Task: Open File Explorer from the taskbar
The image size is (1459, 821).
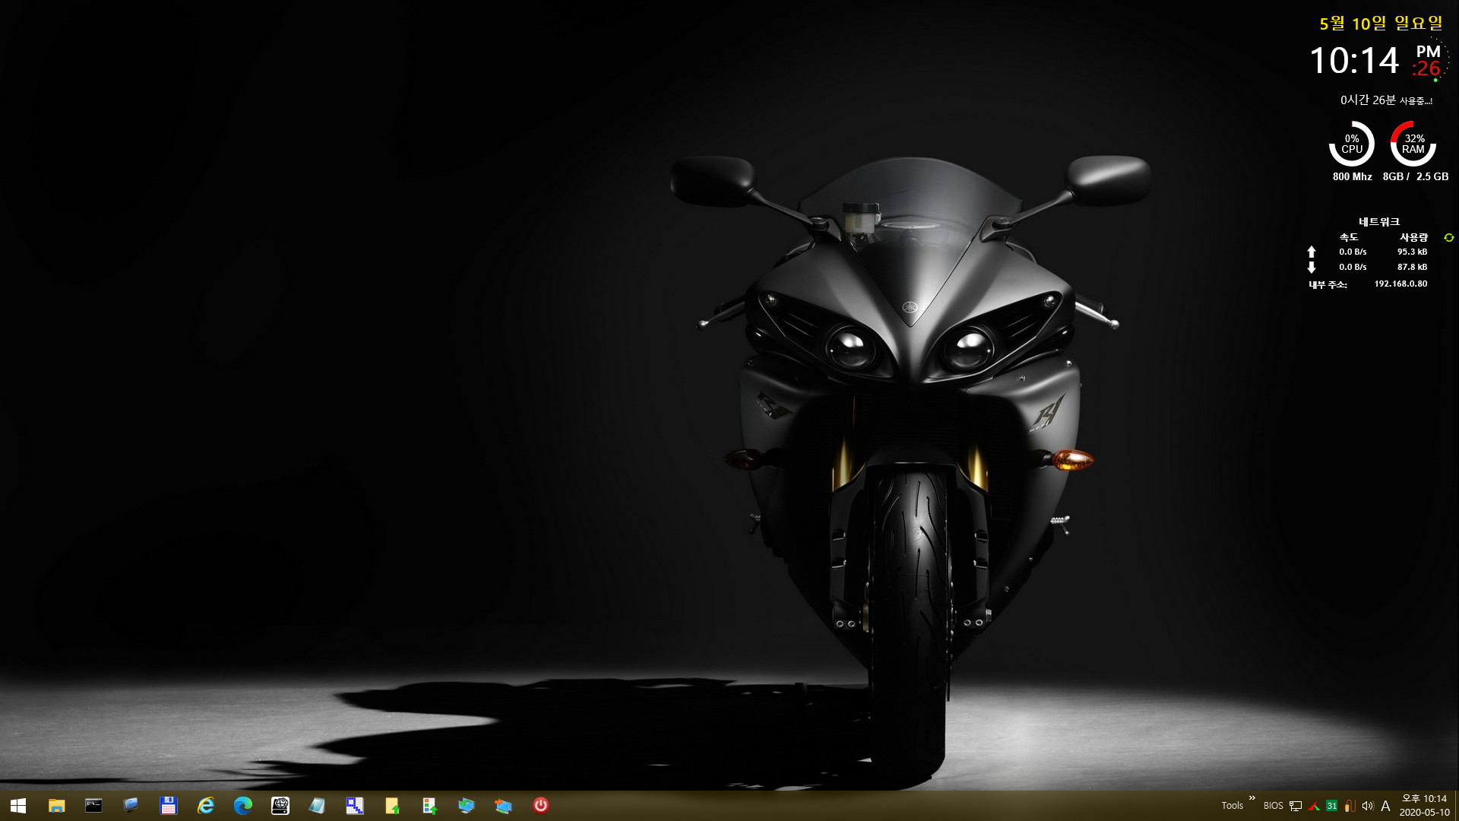Action: pos(56,806)
